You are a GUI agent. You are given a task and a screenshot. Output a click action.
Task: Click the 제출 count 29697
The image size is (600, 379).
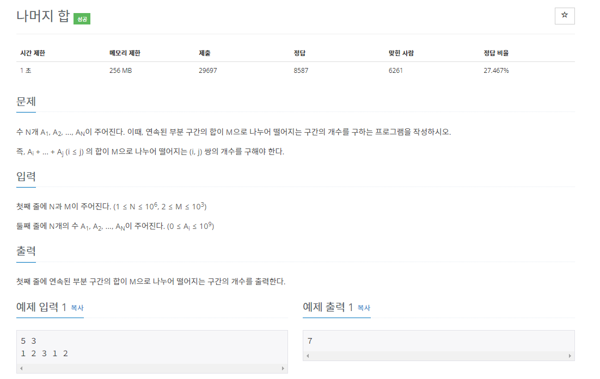[x=208, y=71]
